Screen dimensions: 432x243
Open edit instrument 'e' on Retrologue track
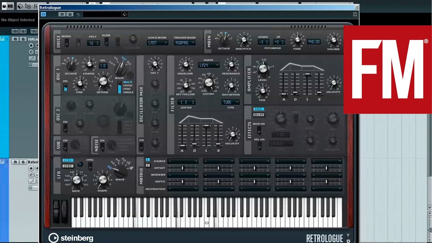click(x=31, y=175)
